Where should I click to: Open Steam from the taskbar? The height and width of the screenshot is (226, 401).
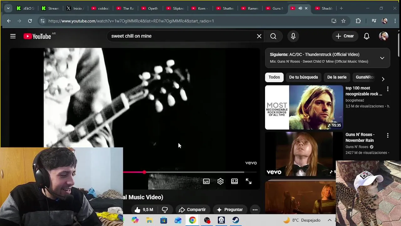[x=236, y=220]
